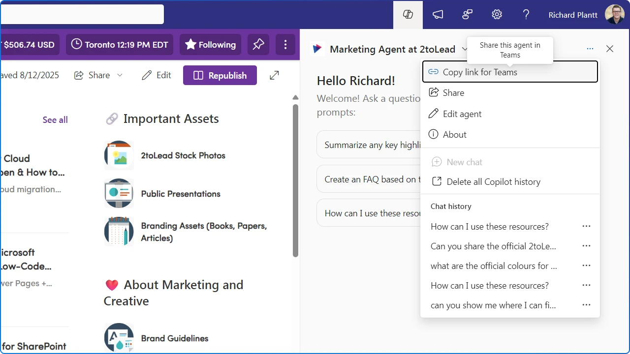The width and height of the screenshot is (630, 354).
Task: Select Copy link for Teams
Action: click(510, 72)
